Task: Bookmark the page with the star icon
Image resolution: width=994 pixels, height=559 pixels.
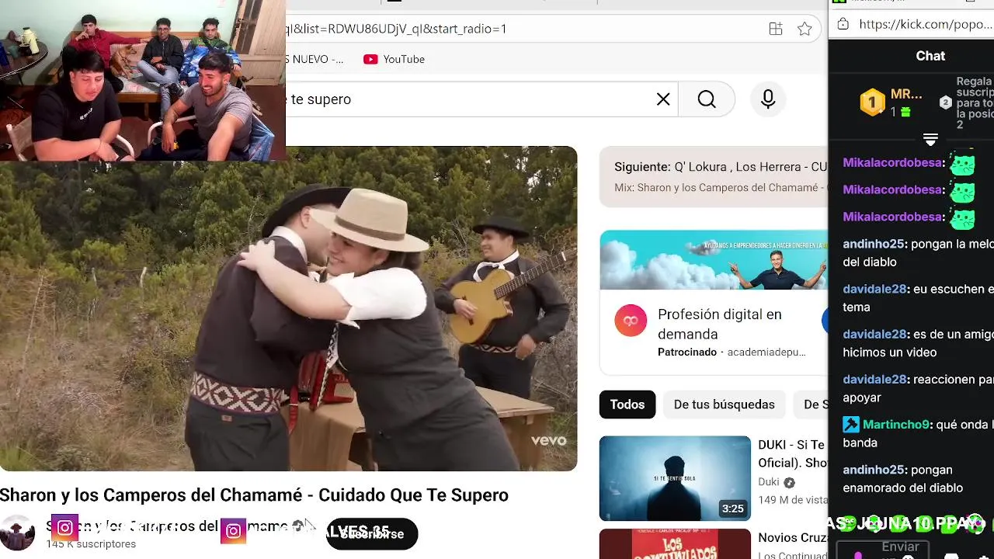Action: [805, 29]
